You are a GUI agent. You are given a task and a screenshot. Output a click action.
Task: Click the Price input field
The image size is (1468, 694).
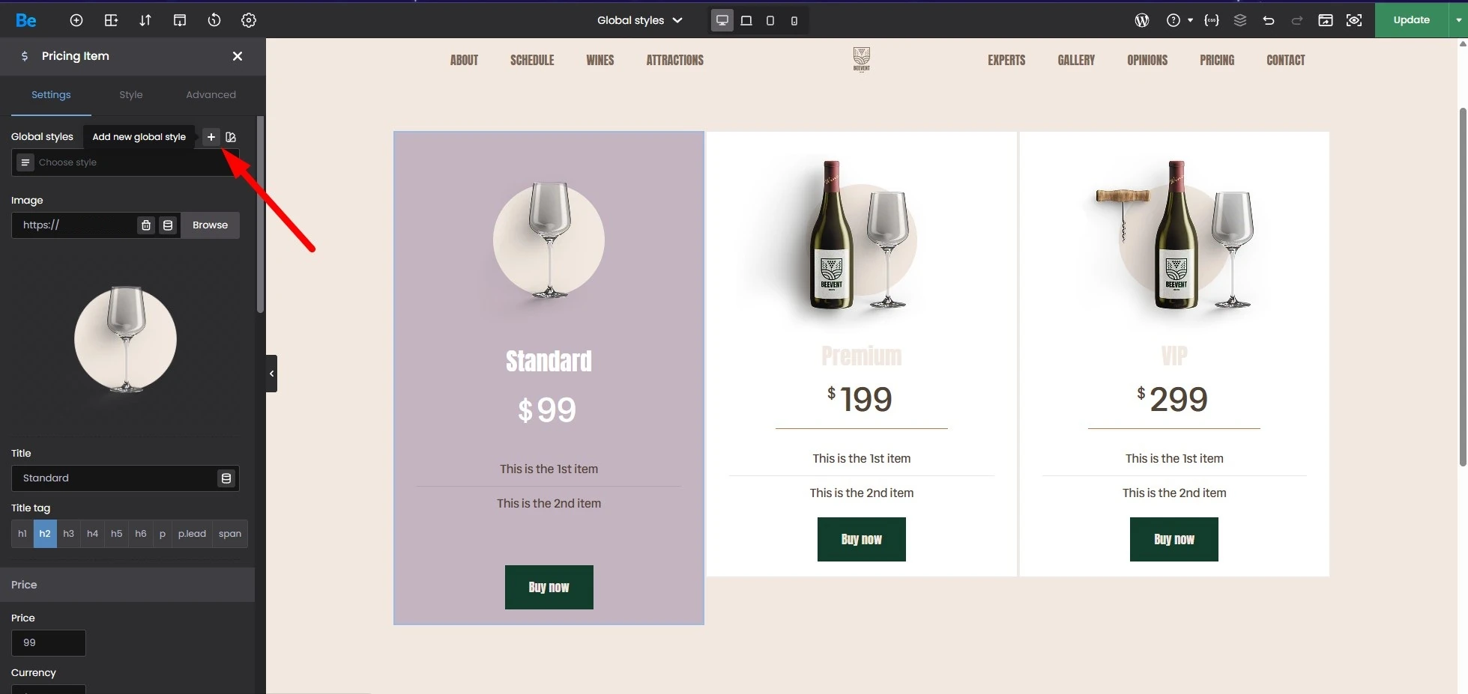(49, 643)
